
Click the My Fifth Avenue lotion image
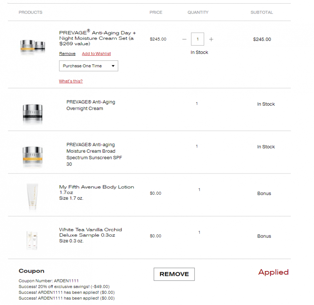point(32,196)
